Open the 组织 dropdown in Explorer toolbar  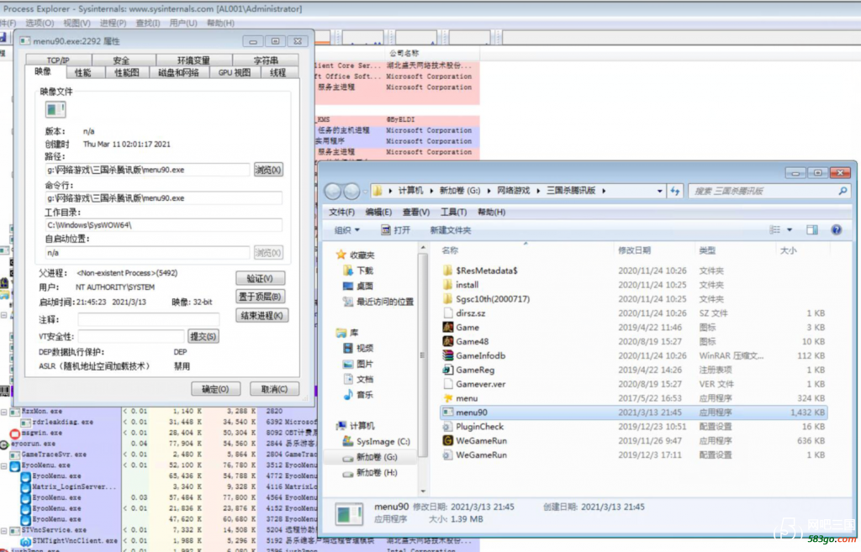coord(347,230)
